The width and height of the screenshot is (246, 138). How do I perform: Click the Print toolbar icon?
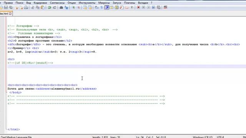pos(26,7)
